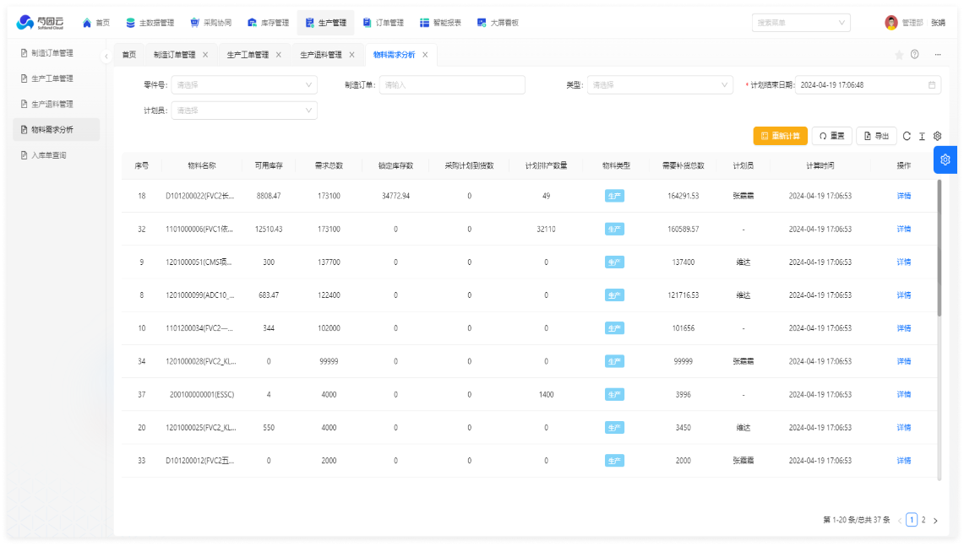Go to page 2 in pagination
The width and height of the screenshot is (964, 546).
coord(923,520)
